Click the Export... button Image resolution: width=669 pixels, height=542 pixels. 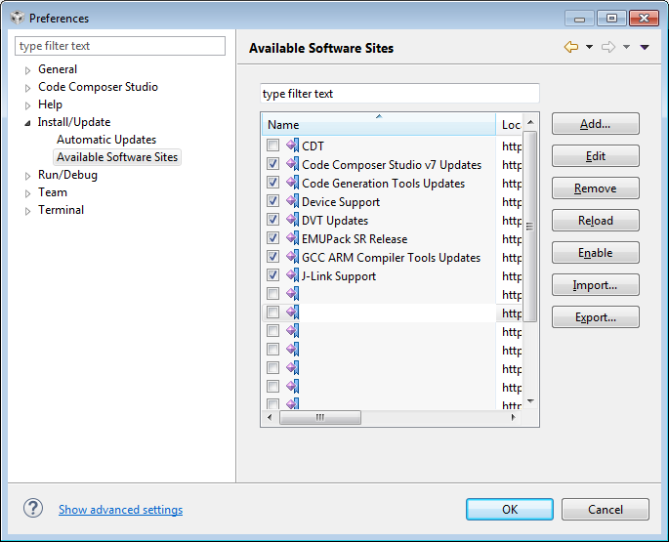595,317
